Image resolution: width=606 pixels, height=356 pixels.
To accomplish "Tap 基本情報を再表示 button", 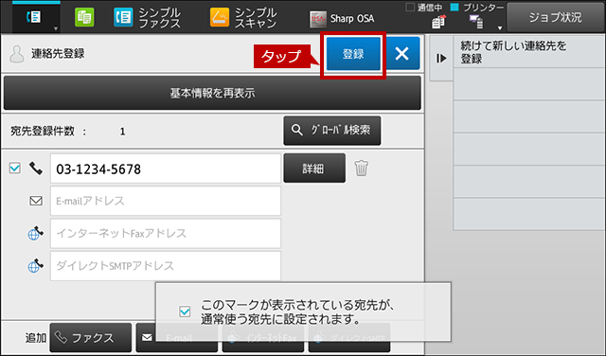I will point(212,93).
